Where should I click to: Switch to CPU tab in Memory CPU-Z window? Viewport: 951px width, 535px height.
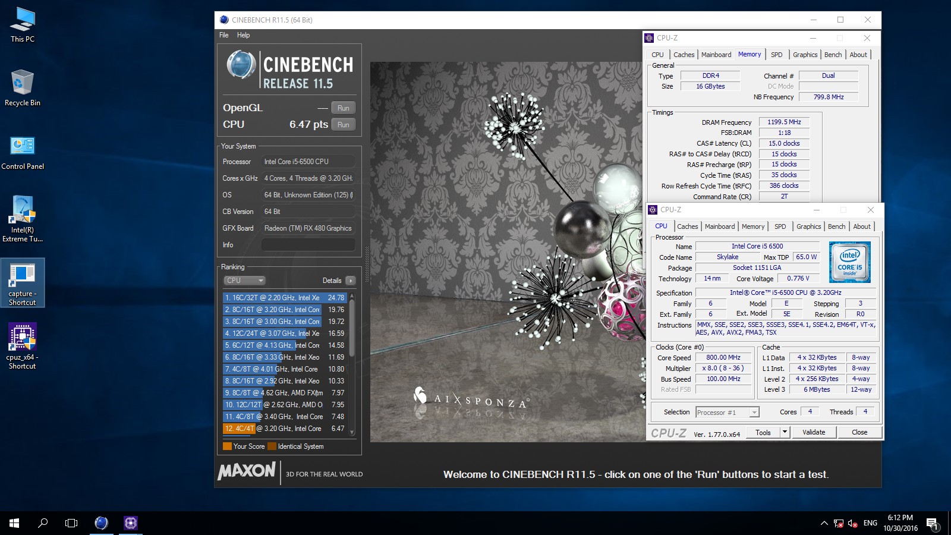pos(657,55)
